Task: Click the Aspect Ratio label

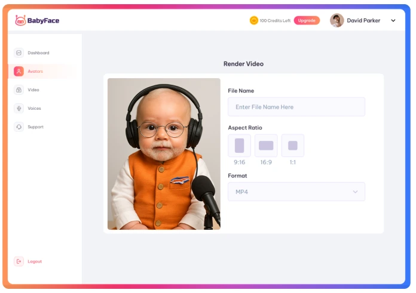Action: [x=245, y=128]
